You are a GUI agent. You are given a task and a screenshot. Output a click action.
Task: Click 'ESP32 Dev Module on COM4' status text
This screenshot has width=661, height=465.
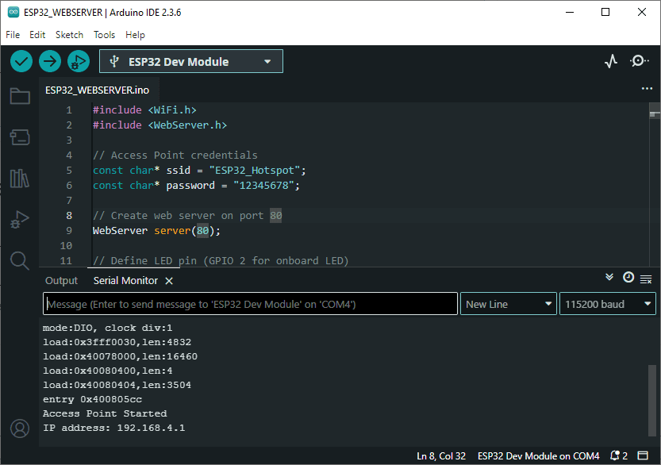[x=538, y=456]
